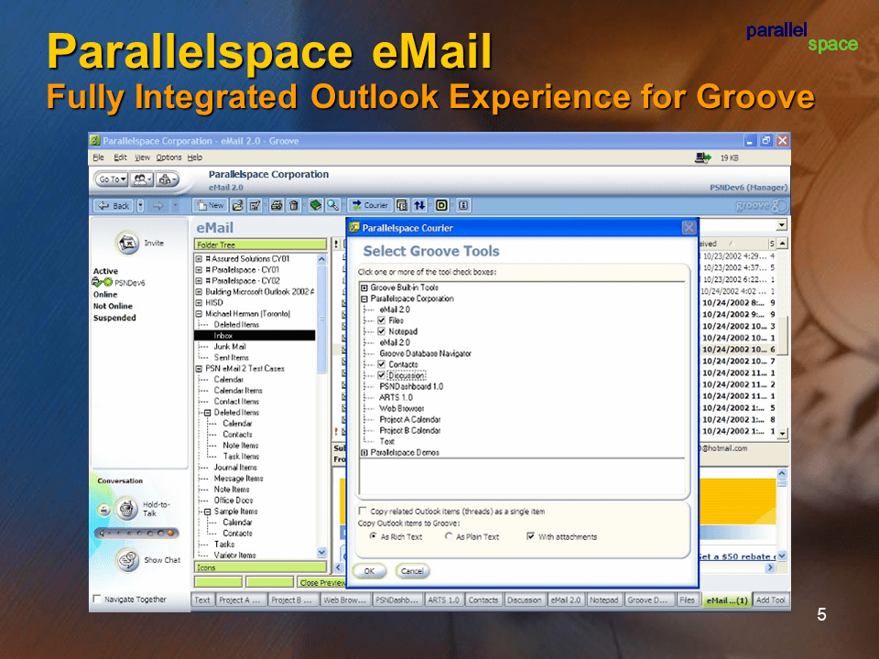Open the Show Chat bubble icon
The image size is (879, 659).
point(126,559)
